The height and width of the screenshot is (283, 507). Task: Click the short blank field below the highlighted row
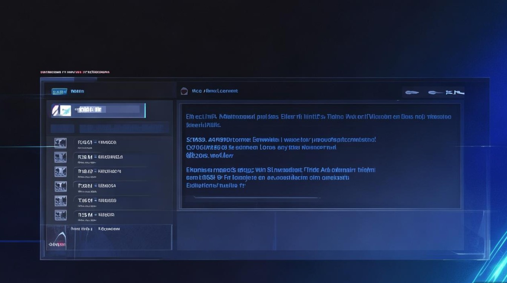coord(62,128)
